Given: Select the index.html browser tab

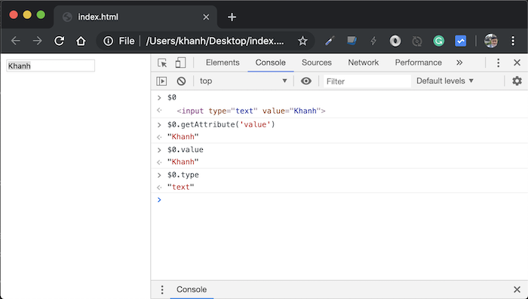Looking at the screenshot, I should [135, 17].
